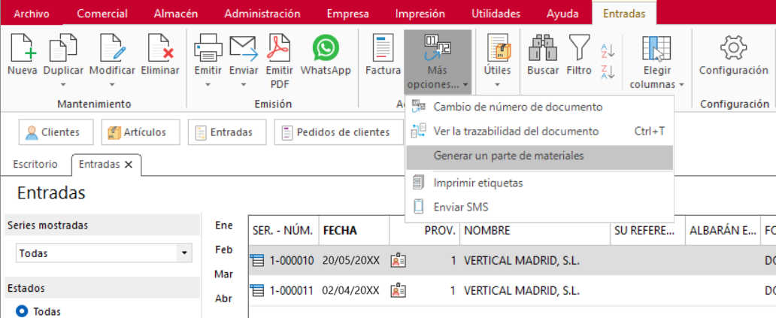Click document icon of entry 1-000011
776x318 pixels.
coord(257,290)
